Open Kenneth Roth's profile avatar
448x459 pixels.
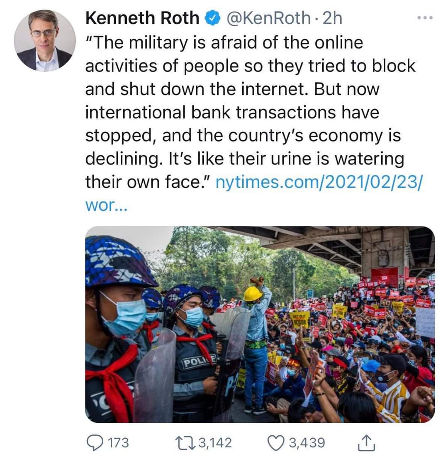click(x=45, y=40)
